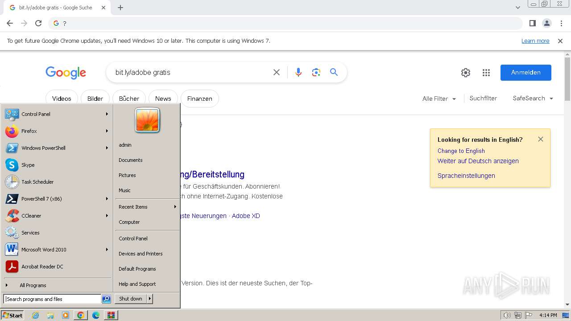Open Spracheinstellungen link

[x=466, y=176]
